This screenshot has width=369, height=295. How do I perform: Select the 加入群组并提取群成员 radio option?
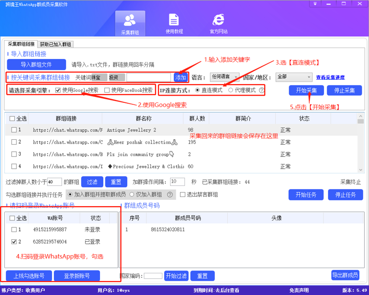[x=70, y=195]
